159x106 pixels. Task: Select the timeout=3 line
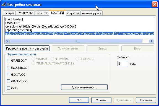12,23
